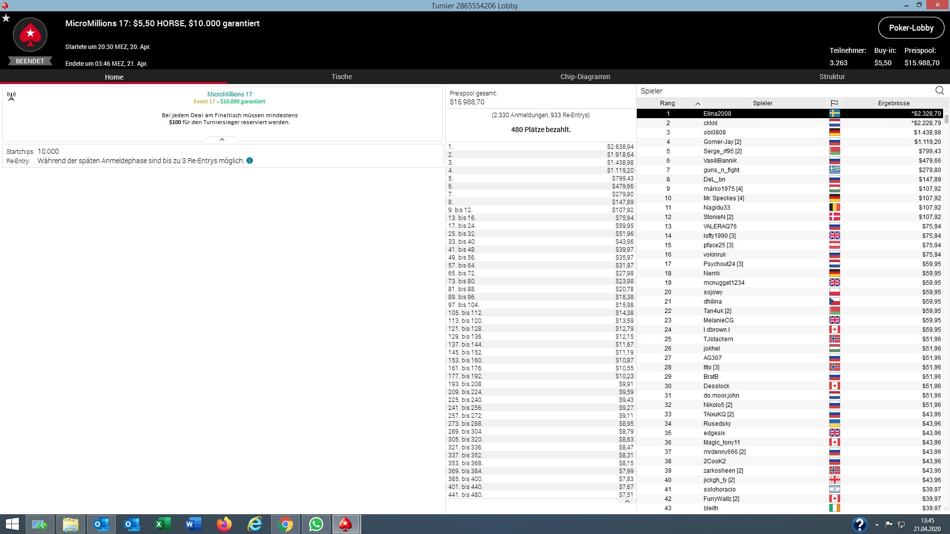The image size is (950, 534).
Task: Sort players by country flag column
Action: (x=834, y=103)
